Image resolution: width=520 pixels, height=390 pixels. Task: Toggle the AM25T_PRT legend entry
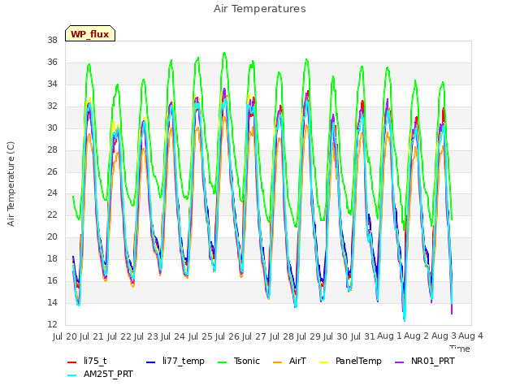pos(100,374)
